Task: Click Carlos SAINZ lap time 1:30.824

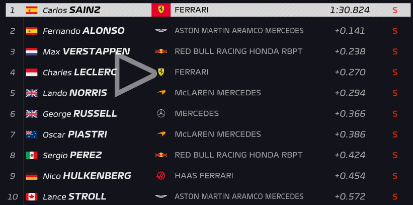Action: [x=350, y=10]
